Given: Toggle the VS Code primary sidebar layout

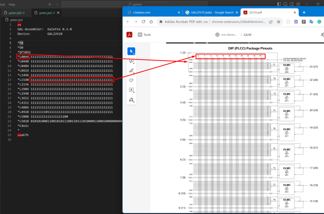Looking at the screenshot, I should coord(279,4).
